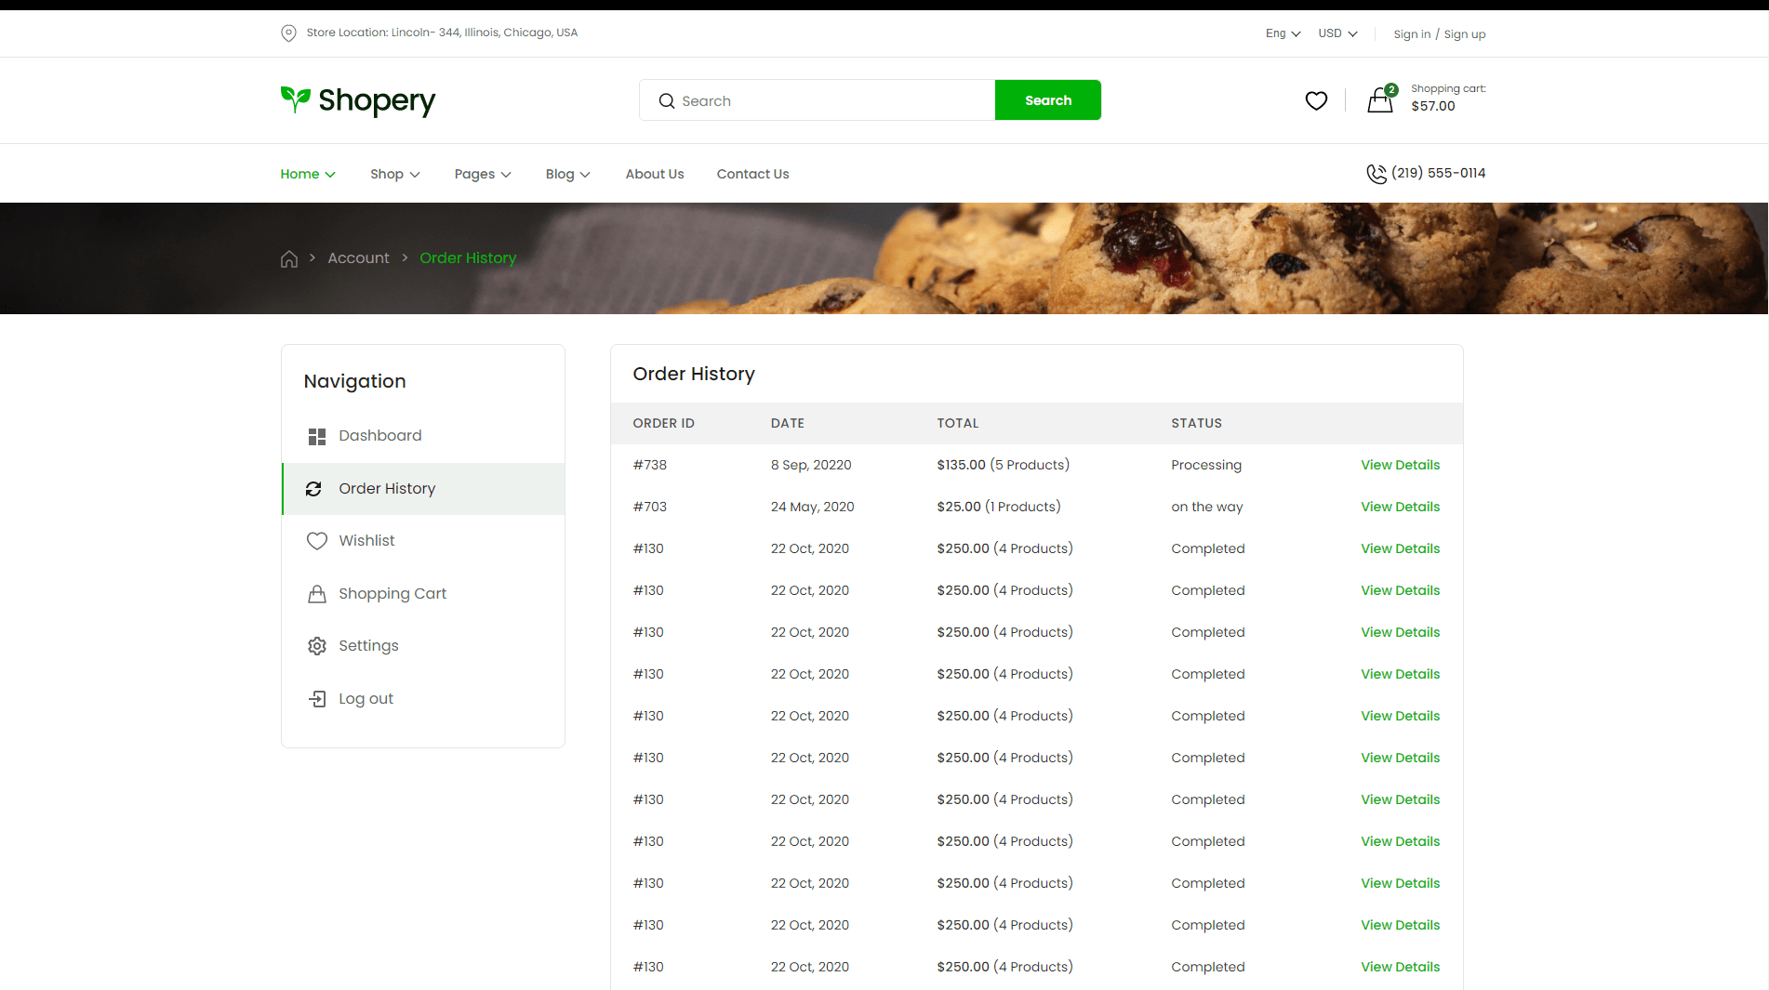Image resolution: width=1769 pixels, height=990 pixels.
Task: Click the Log out icon in sidebar
Action: click(317, 699)
